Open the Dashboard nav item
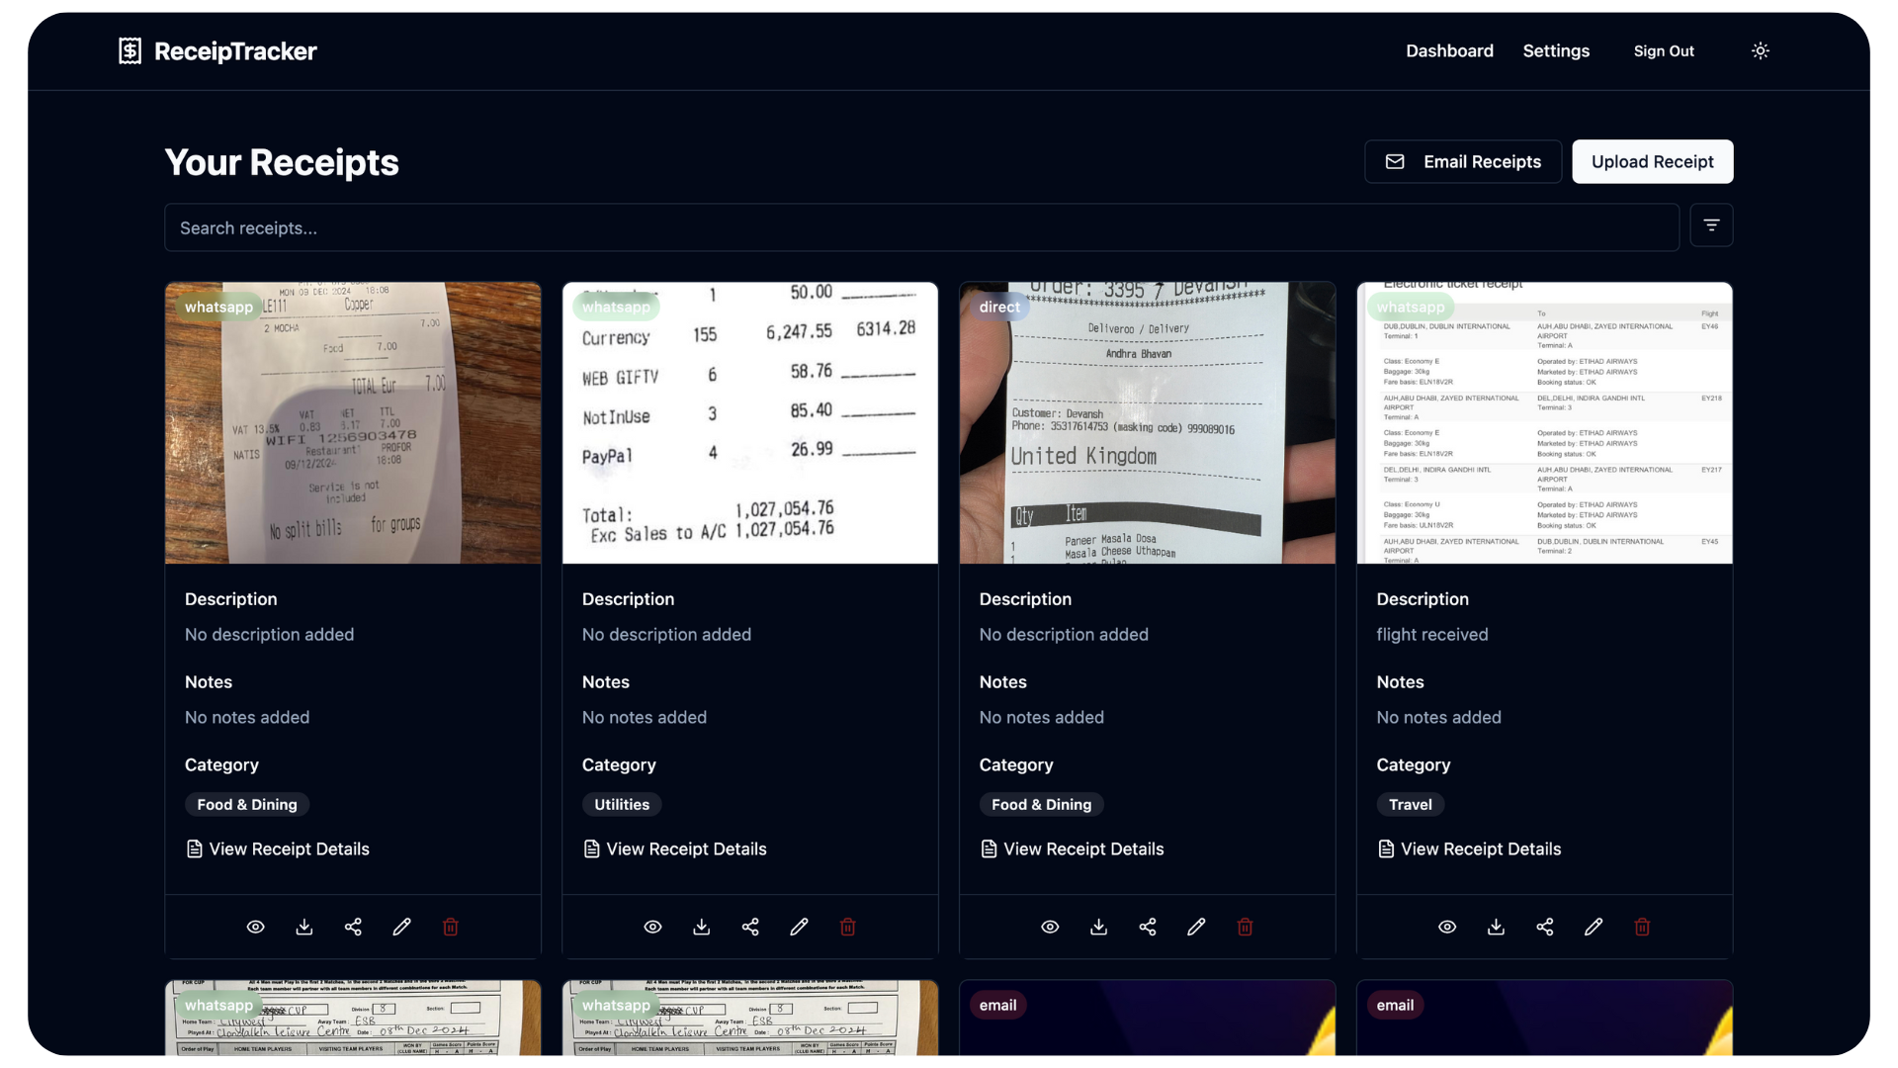1898x1068 pixels. (1449, 50)
